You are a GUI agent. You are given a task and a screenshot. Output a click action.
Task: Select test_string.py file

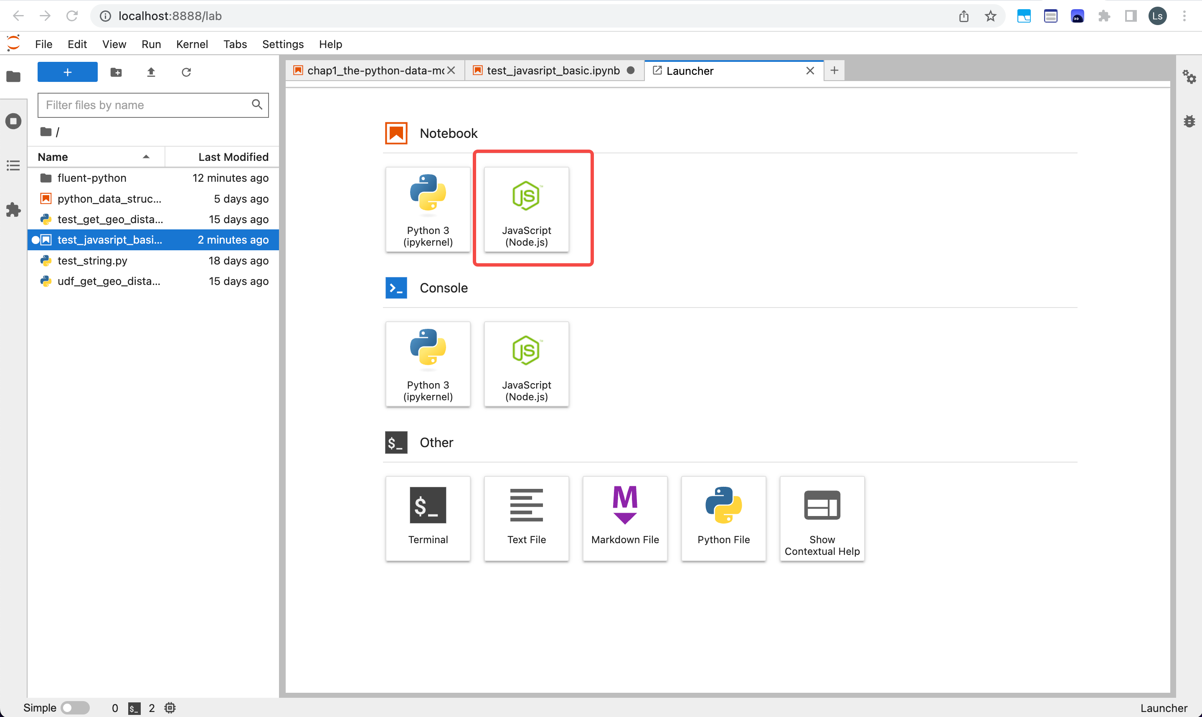(153, 260)
